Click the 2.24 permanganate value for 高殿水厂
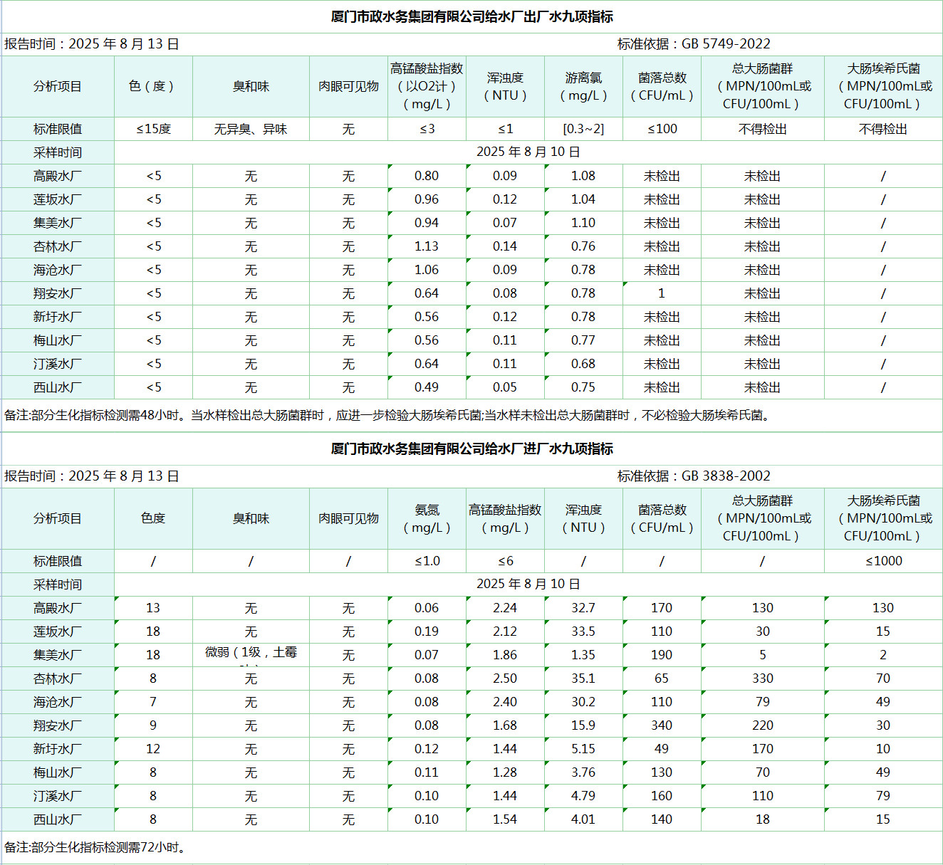Viewport: 943px width, 865px height. [x=505, y=608]
